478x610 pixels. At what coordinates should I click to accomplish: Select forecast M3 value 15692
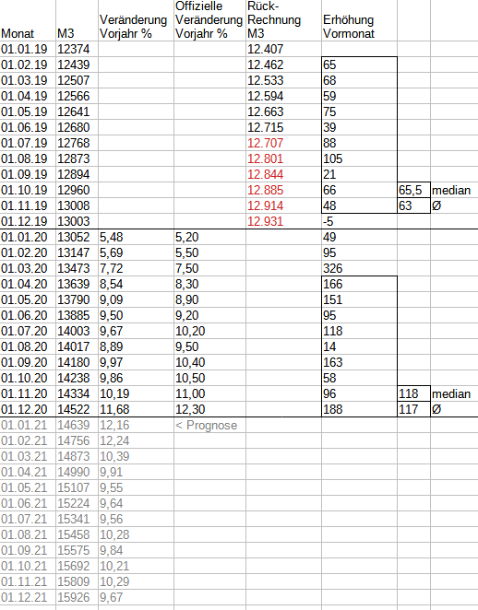tap(77, 566)
